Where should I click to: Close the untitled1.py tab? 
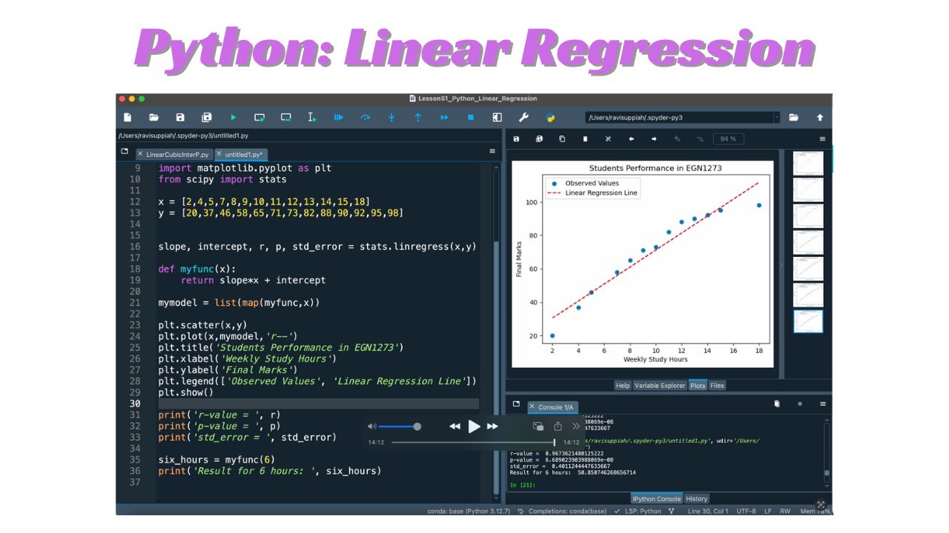pos(219,154)
